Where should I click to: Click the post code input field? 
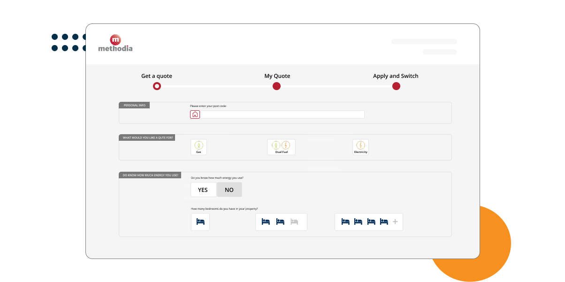(x=282, y=114)
